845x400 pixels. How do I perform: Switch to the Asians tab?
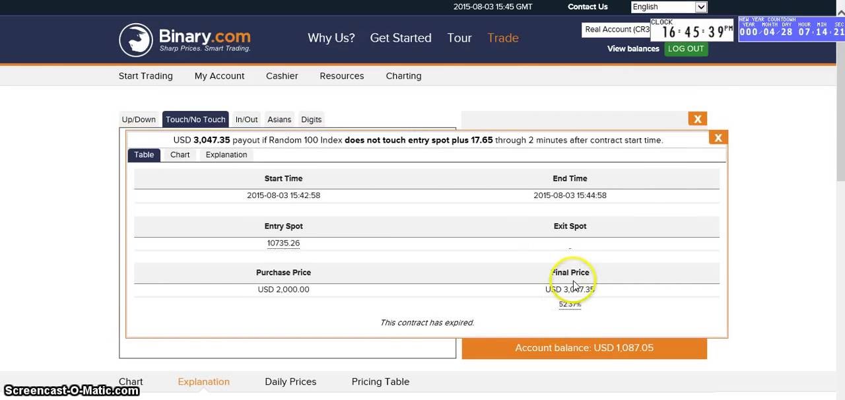279,119
